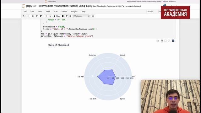
Task: Click the showlegend = False code line
Action: (x=54, y=27)
